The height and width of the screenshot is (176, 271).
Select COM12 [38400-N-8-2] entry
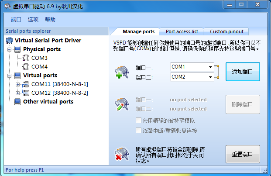pos(60,93)
